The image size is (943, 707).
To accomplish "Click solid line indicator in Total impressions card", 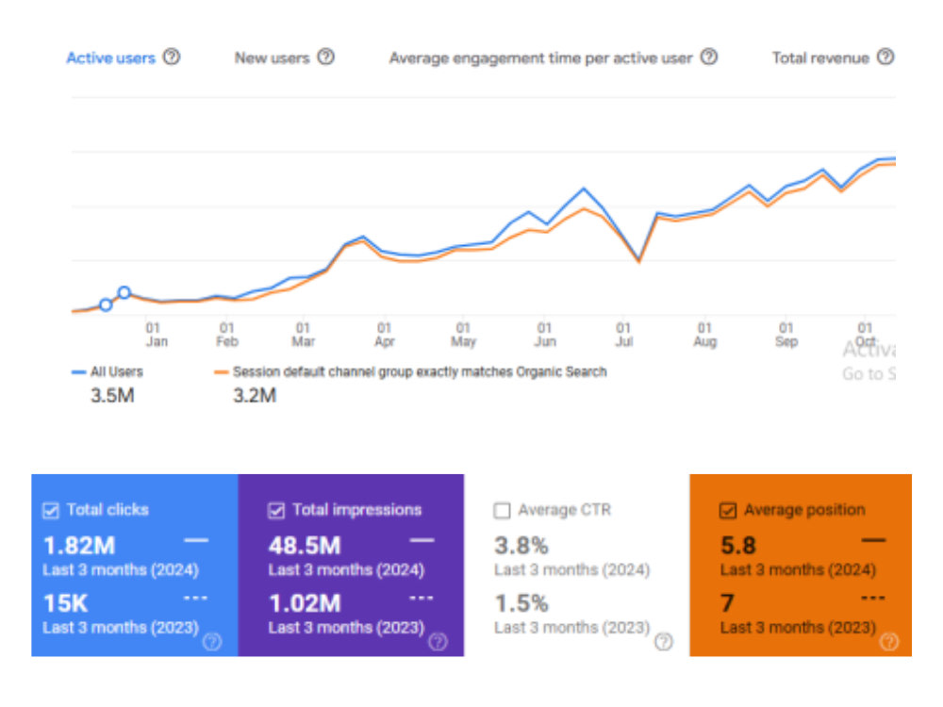I will pyautogui.click(x=422, y=540).
